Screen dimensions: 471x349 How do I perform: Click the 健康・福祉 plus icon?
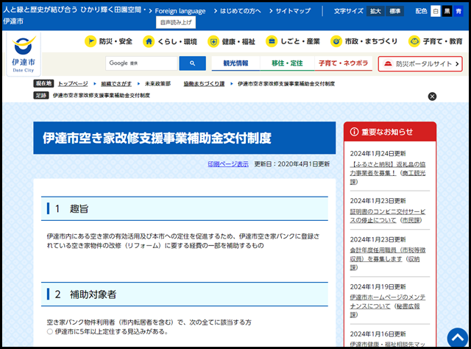pyautogui.click(x=213, y=41)
